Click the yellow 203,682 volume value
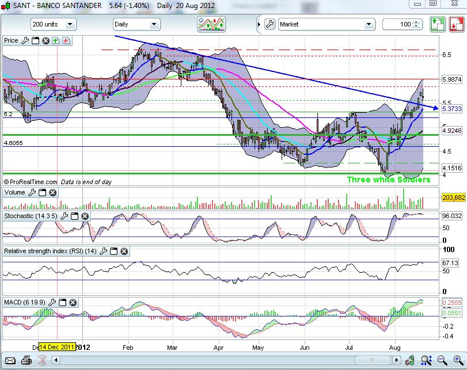This screenshot has width=467, height=370. 453,197
